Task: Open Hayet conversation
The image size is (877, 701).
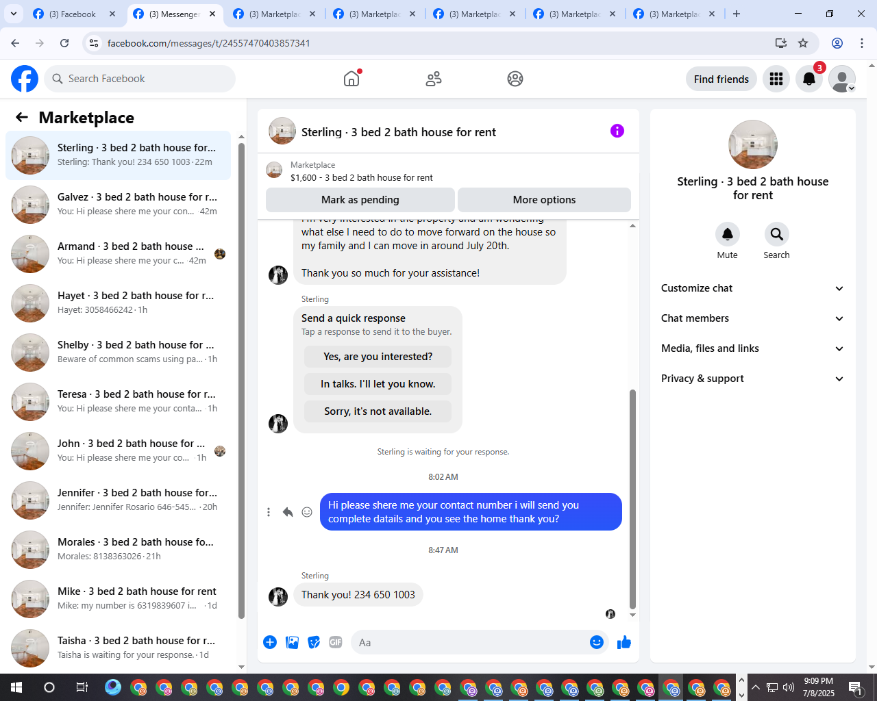Action: point(119,303)
